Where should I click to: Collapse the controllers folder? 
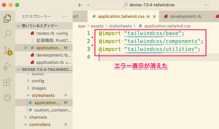[x=44, y=124]
